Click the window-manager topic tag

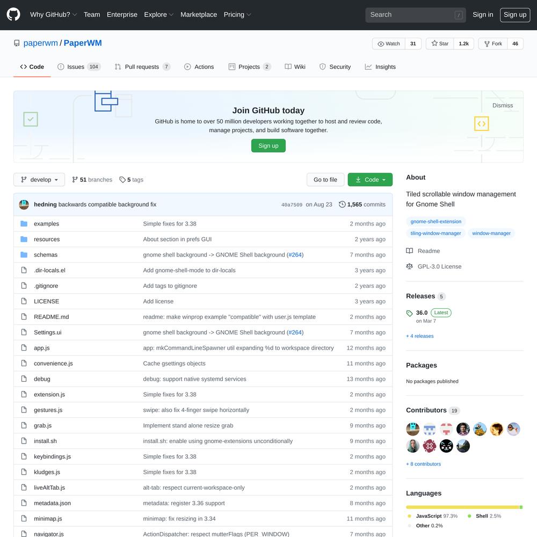(x=491, y=233)
